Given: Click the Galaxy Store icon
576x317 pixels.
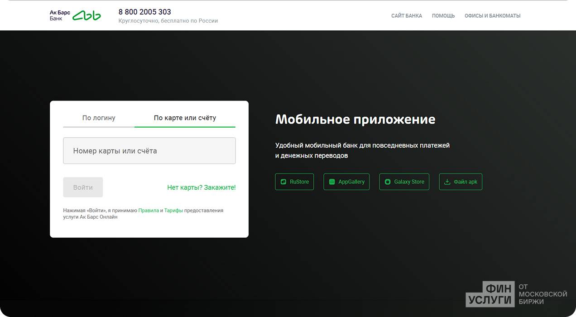Looking at the screenshot, I should click(x=388, y=182).
